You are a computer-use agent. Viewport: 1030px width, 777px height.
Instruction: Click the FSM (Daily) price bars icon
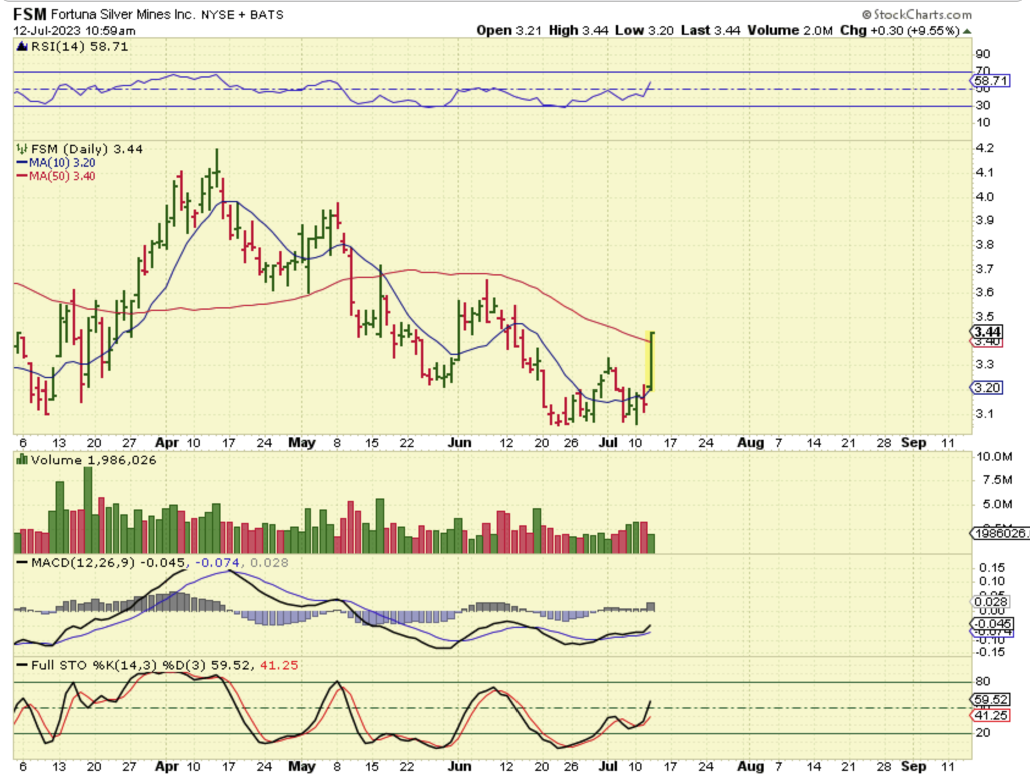pos(22,149)
